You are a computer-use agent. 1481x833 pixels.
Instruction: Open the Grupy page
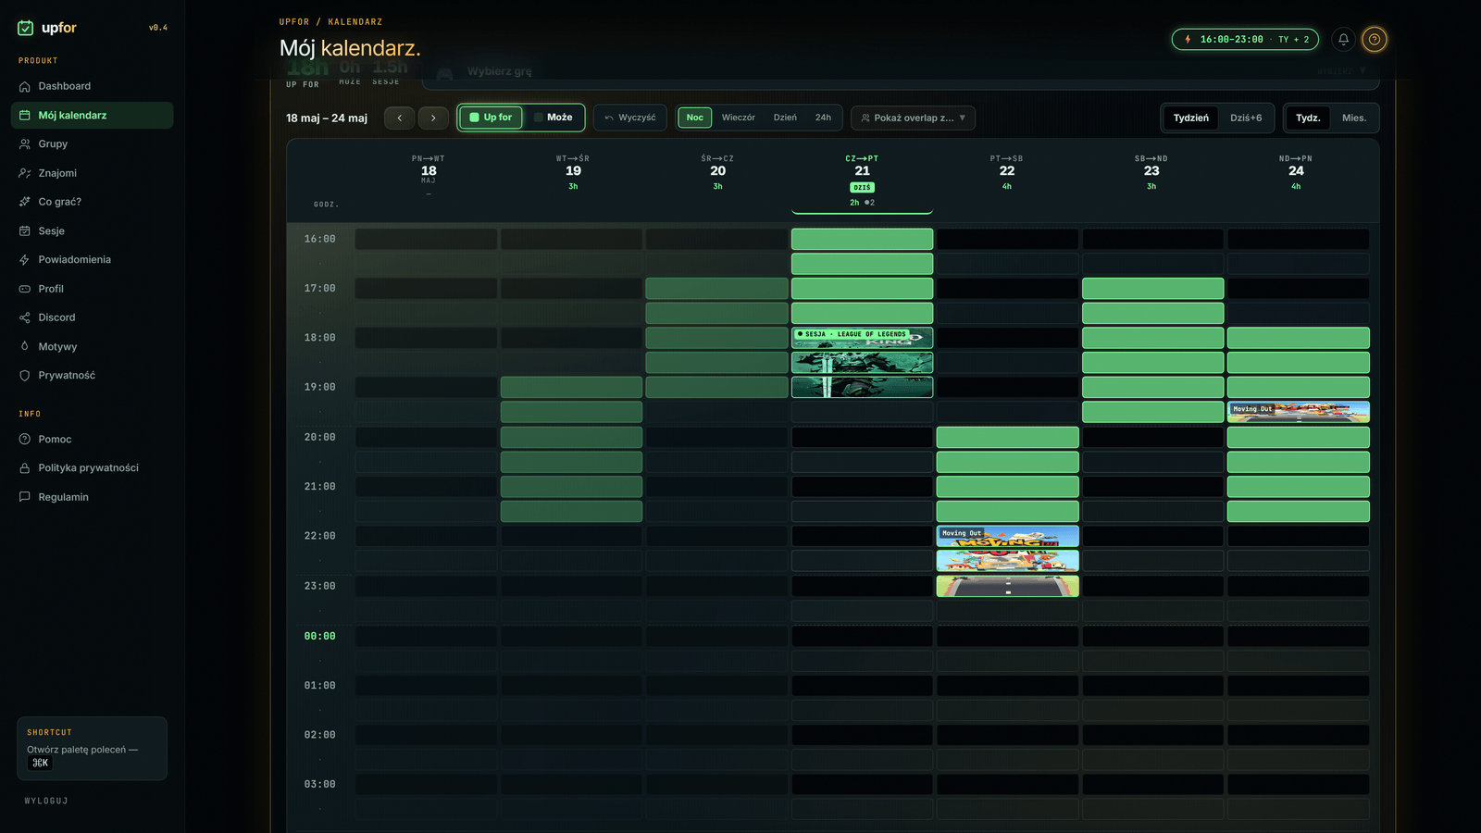(92, 144)
